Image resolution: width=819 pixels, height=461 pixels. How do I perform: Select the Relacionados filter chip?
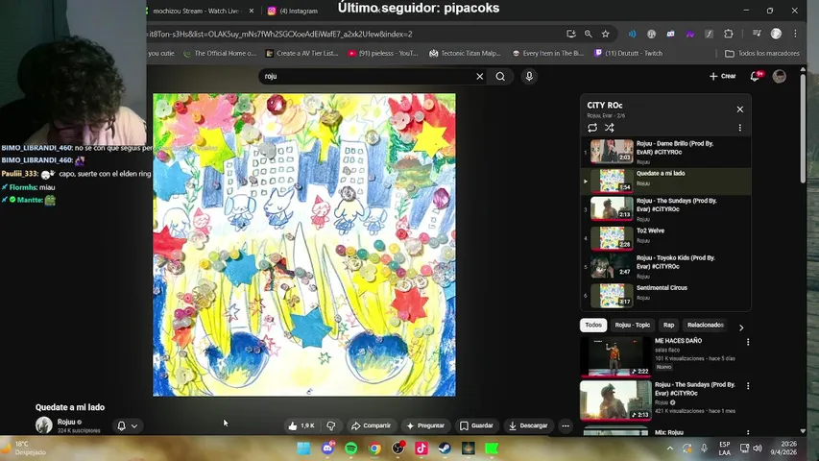(705, 326)
